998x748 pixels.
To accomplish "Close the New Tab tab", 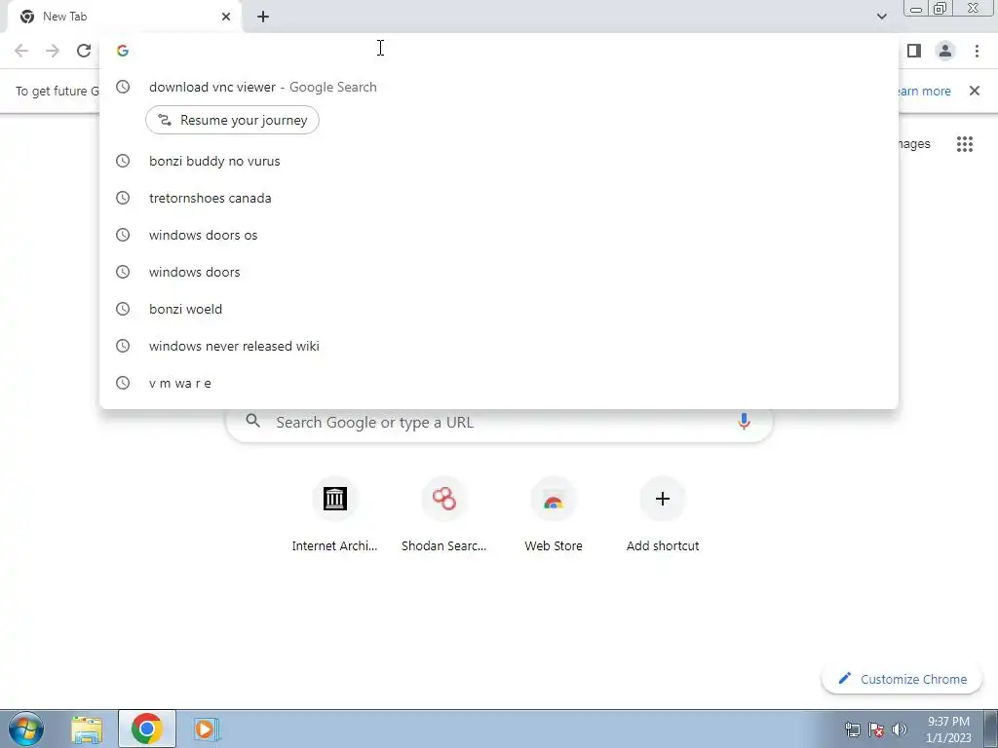I will [226, 17].
